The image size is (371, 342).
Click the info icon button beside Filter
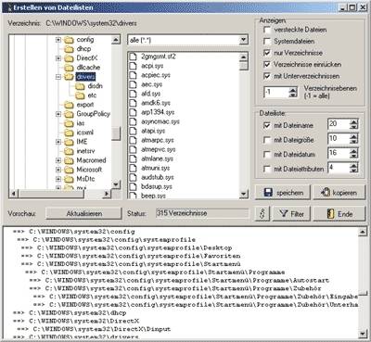262,213
